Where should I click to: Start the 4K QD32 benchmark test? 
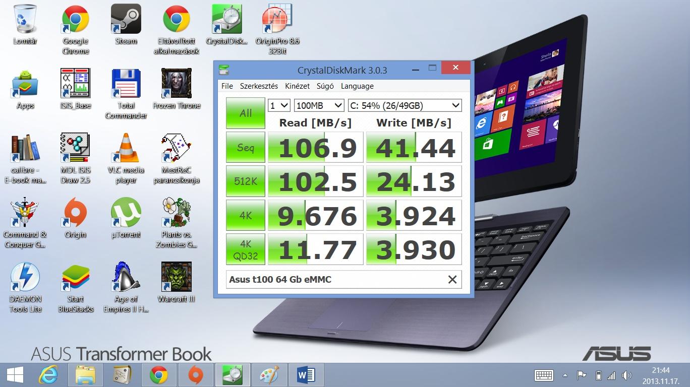pyautogui.click(x=246, y=249)
